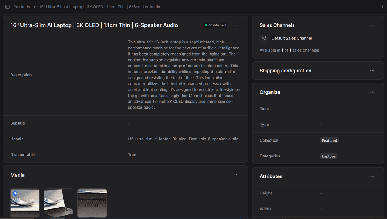
Task: Open product details three-dot menu
Action: (237, 25)
